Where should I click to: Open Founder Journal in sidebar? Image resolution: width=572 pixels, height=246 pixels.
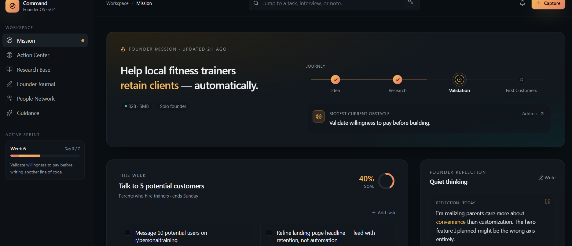[45, 84]
